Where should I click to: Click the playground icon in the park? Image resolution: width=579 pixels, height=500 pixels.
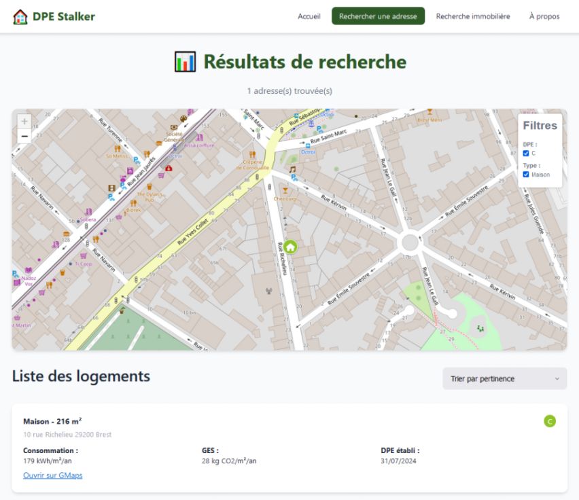coord(480,328)
